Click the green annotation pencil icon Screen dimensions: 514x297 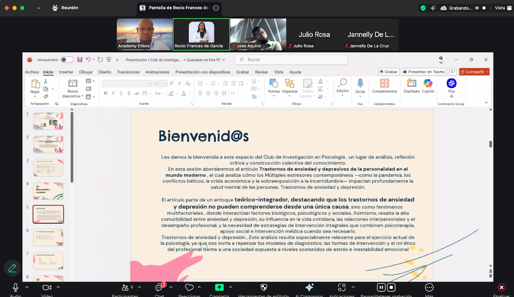coord(13,268)
